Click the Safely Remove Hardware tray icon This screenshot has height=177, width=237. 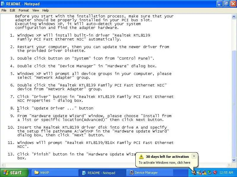point(209,173)
